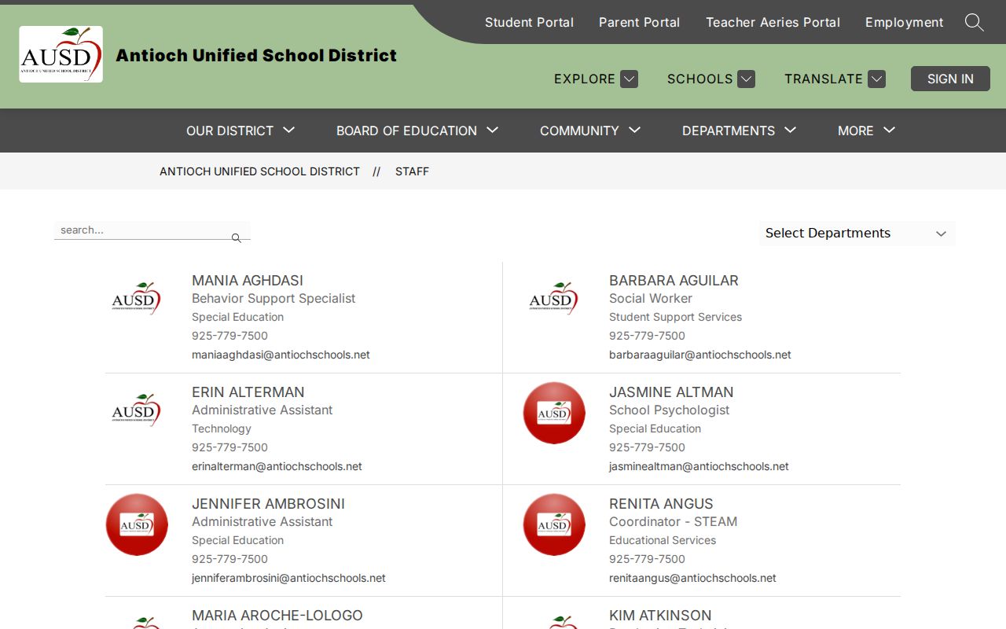Click ANTIOCH UNIFIED SCHOOL DISTRICT breadcrumb
Viewport: 1006px width, 629px height.
[259, 171]
